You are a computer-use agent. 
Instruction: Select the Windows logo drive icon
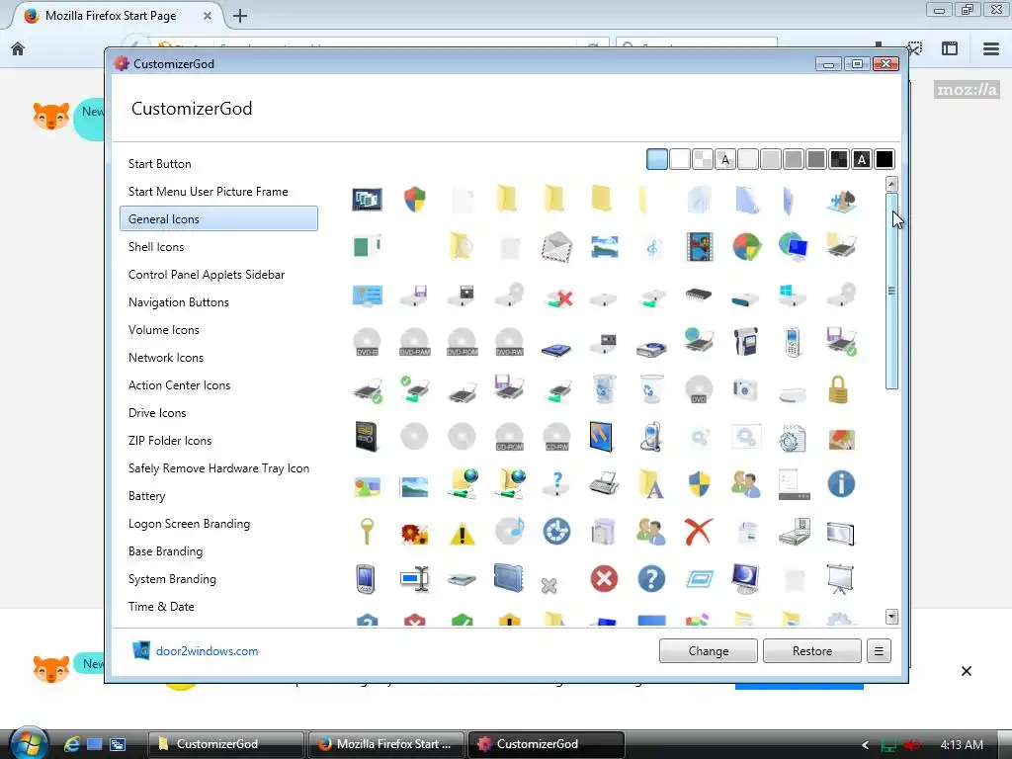point(793,295)
